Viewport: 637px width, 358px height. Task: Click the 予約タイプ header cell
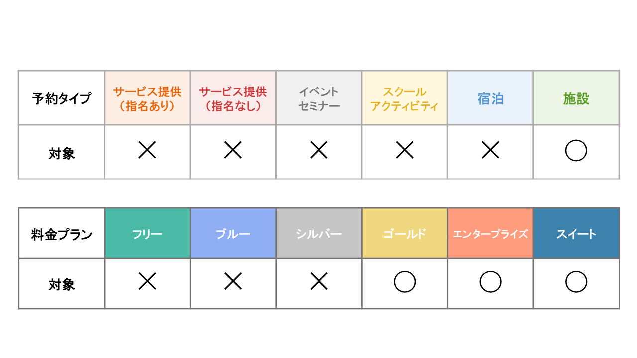pyautogui.click(x=61, y=98)
